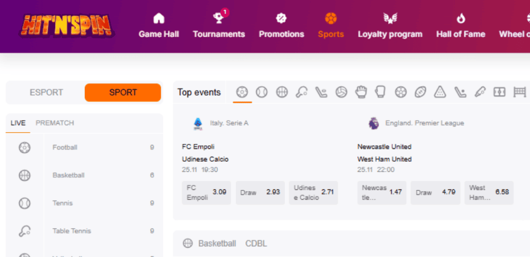Viewport: 530px width, 257px height.
Task: Go to Game Hall menu item
Action: [x=159, y=35]
